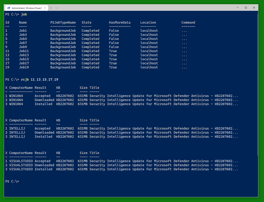Click 'WIN1064' in the Accepted row
This screenshot has width=264, height=202.
click(16, 96)
